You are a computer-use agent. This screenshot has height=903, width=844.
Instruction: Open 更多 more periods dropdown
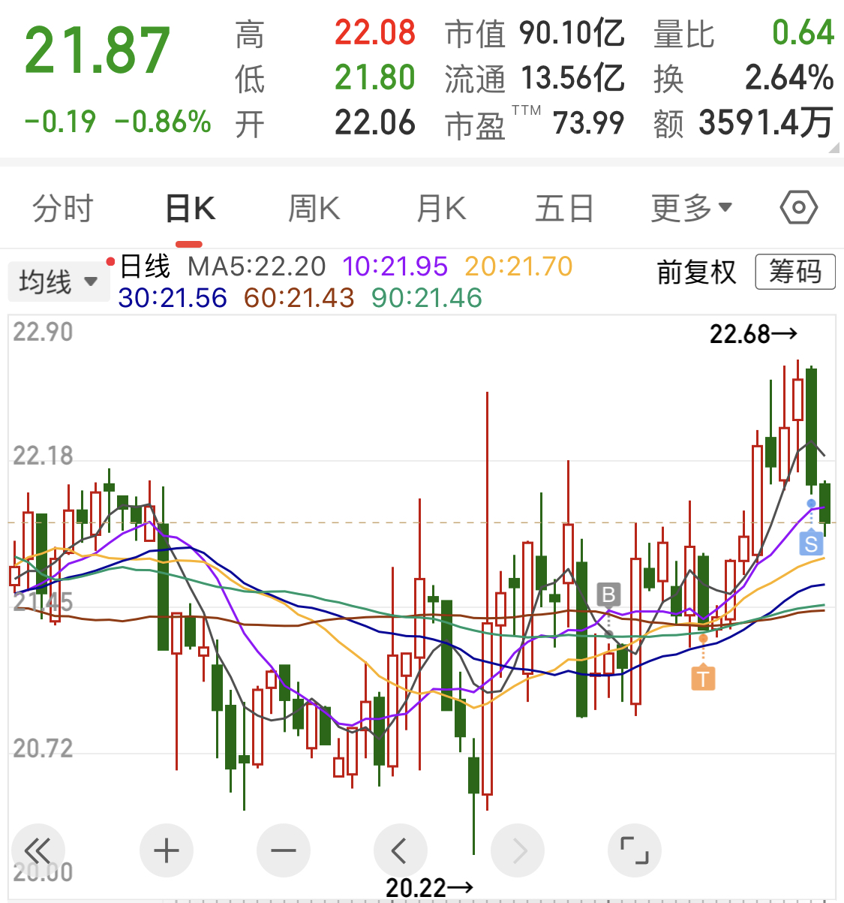point(691,208)
